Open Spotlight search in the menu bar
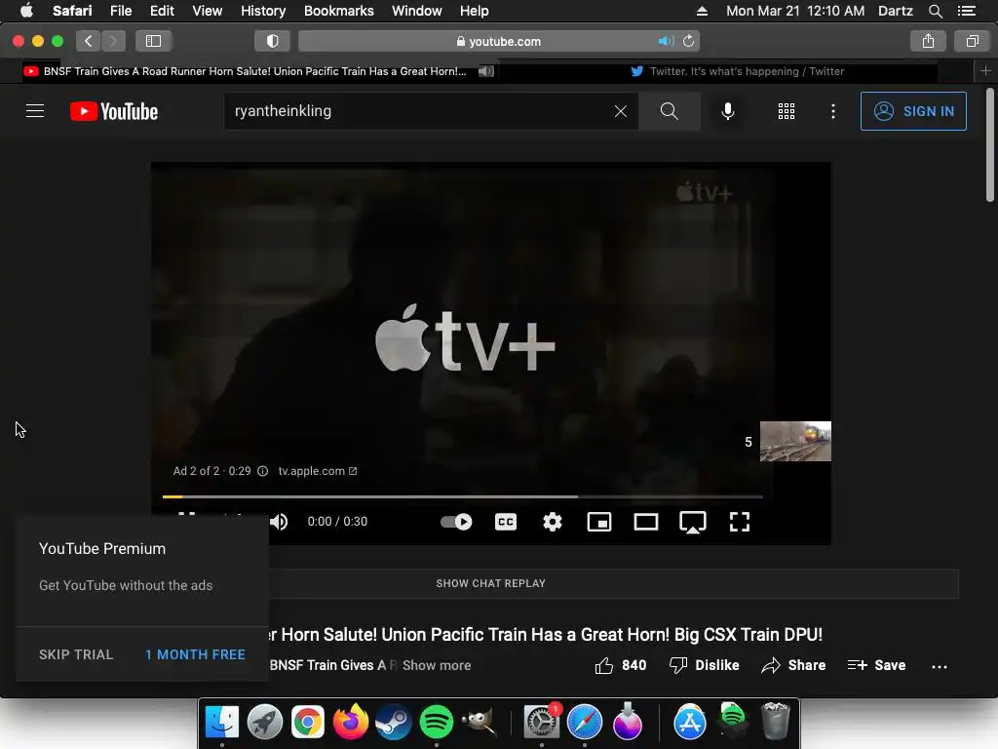998x749 pixels. [x=935, y=11]
